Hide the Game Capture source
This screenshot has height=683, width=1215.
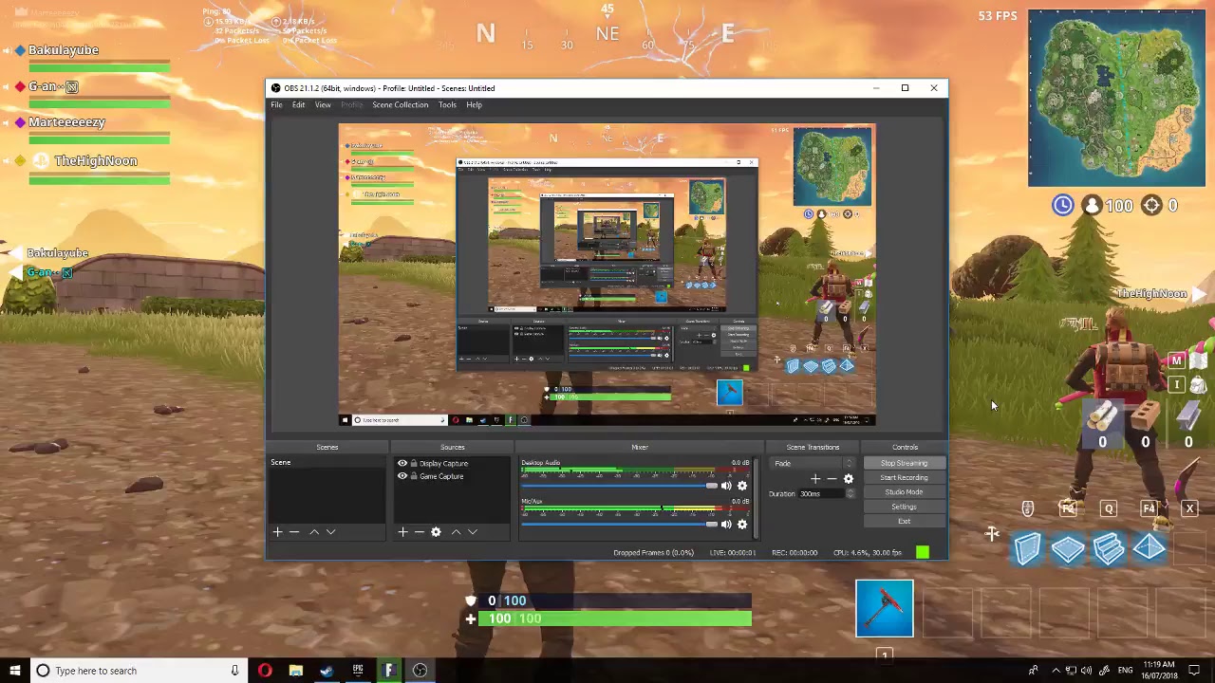[402, 476]
